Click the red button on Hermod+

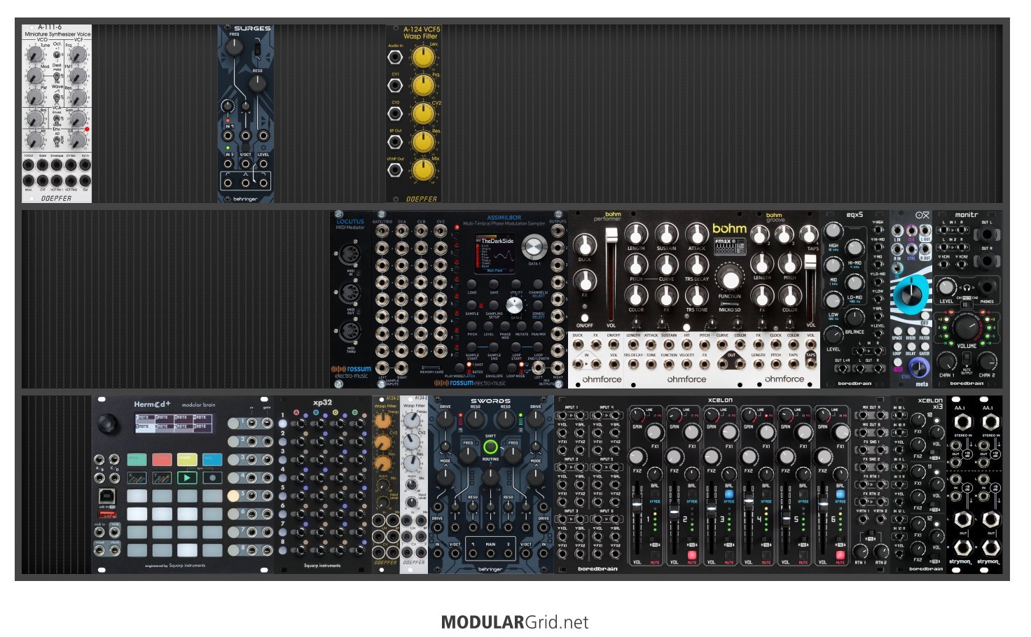(x=162, y=459)
